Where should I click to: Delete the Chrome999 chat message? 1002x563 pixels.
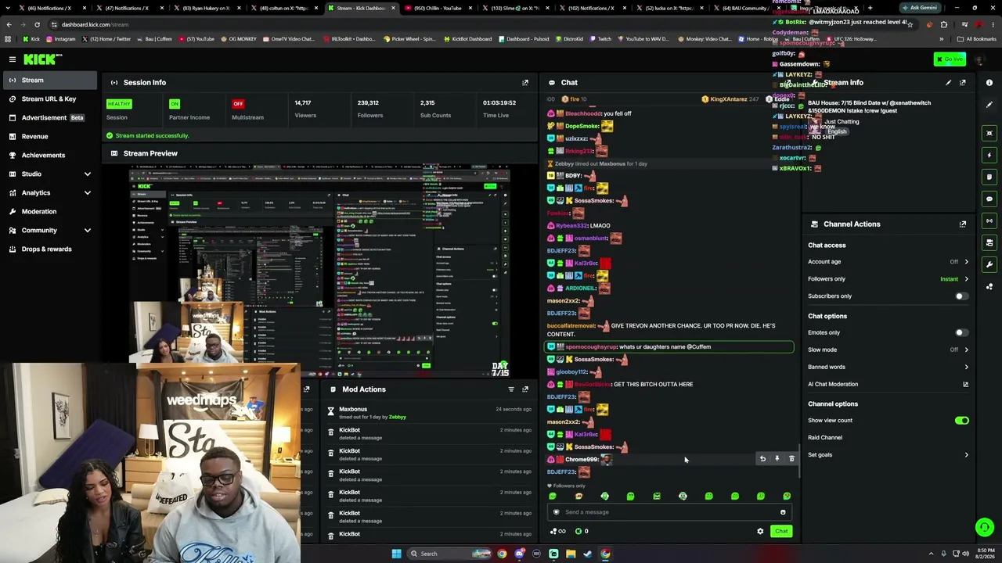tap(791, 459)
